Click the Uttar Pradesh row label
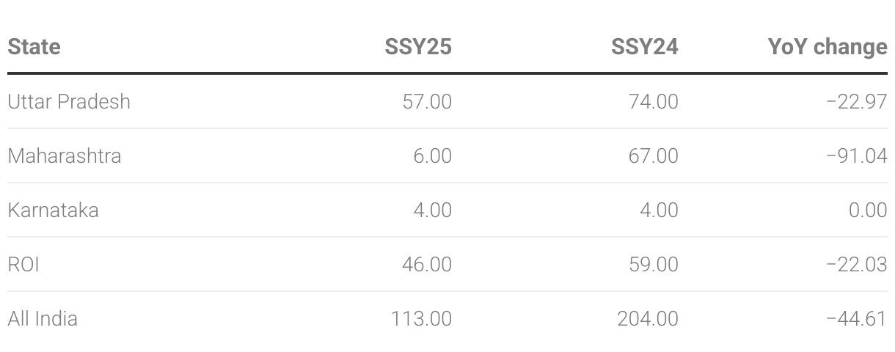 tap(69, 101)
